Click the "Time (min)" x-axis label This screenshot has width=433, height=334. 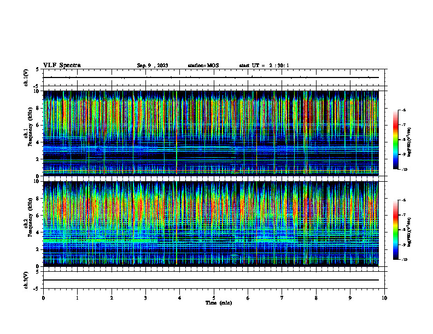coord(219,303)
